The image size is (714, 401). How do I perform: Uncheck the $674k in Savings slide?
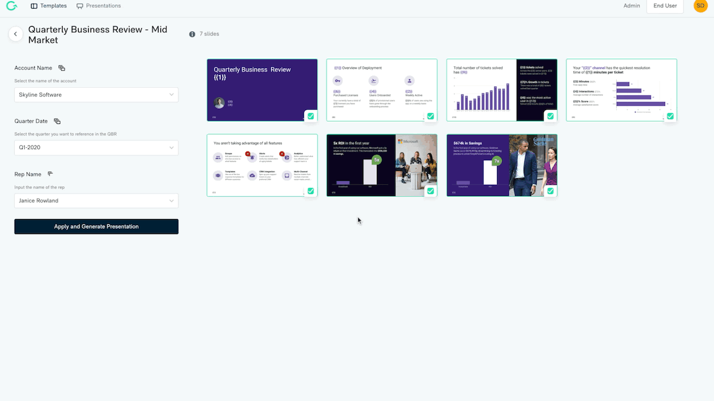pos(550,191)
